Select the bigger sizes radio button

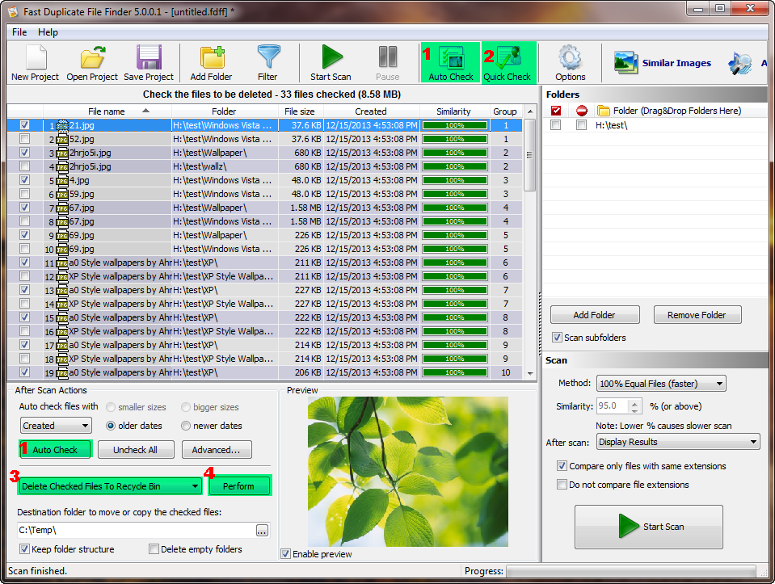pyautogui.click(x=186, y=407)
